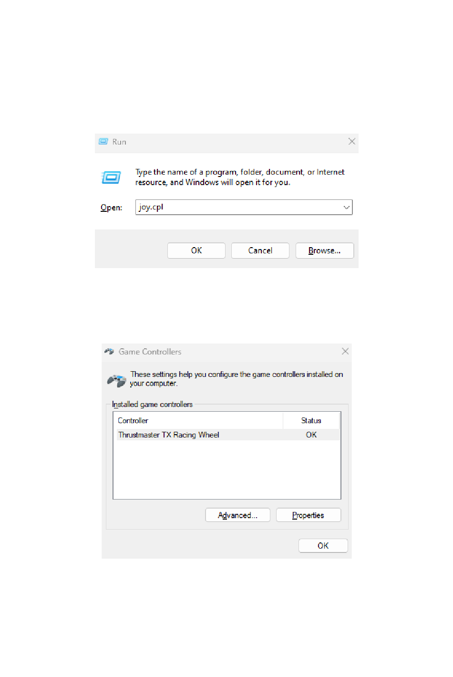This screenshot has width=453, height=677.
Task: Click the Game Controllers title bar gamepad icon
Action: (109, 352)
